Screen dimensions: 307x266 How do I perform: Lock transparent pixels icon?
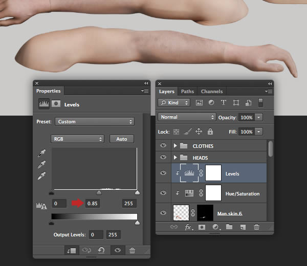(176, 131)
